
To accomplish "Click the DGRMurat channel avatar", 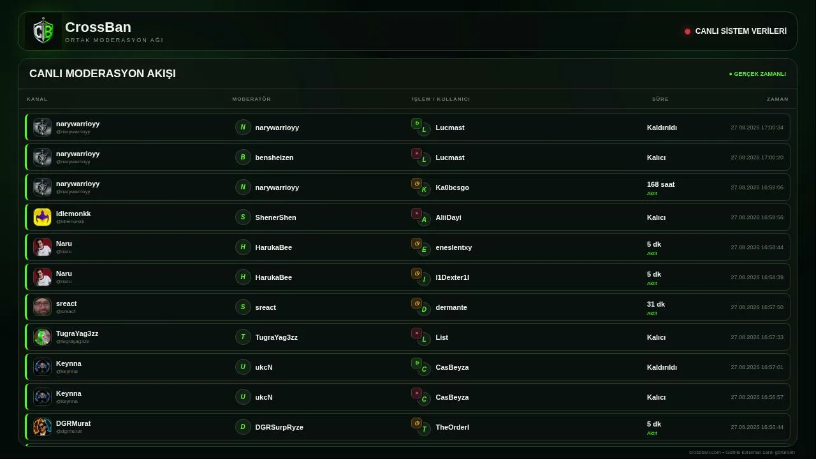I will [x=42, y=427].
